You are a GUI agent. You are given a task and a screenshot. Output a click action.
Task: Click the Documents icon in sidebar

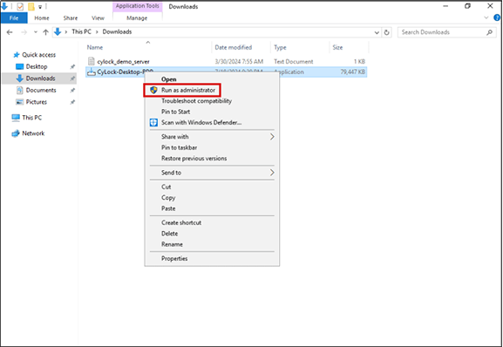click(x=19, y=90)
